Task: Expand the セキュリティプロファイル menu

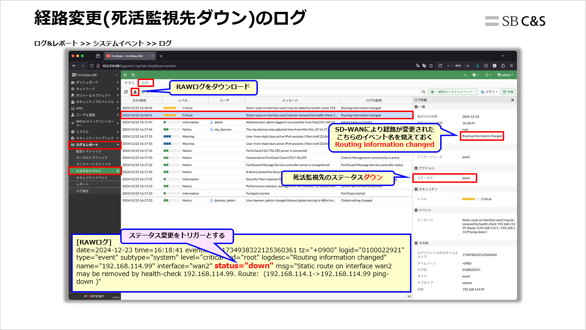Action: click(x=95, y=101)
